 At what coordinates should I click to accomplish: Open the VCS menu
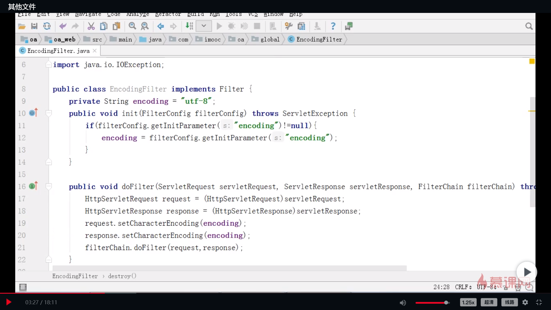coord(253,14)
